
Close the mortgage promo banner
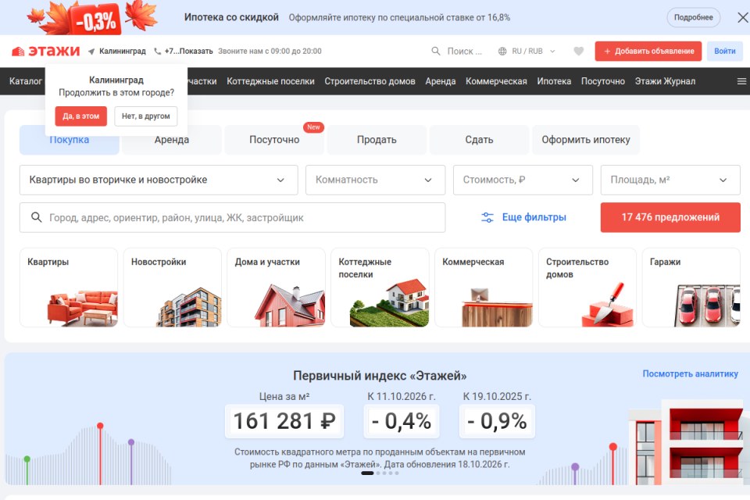click(743, 18)
